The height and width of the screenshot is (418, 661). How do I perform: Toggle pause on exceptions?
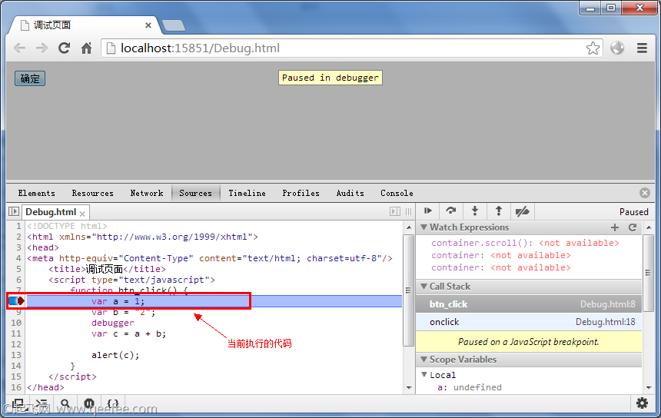89,404
